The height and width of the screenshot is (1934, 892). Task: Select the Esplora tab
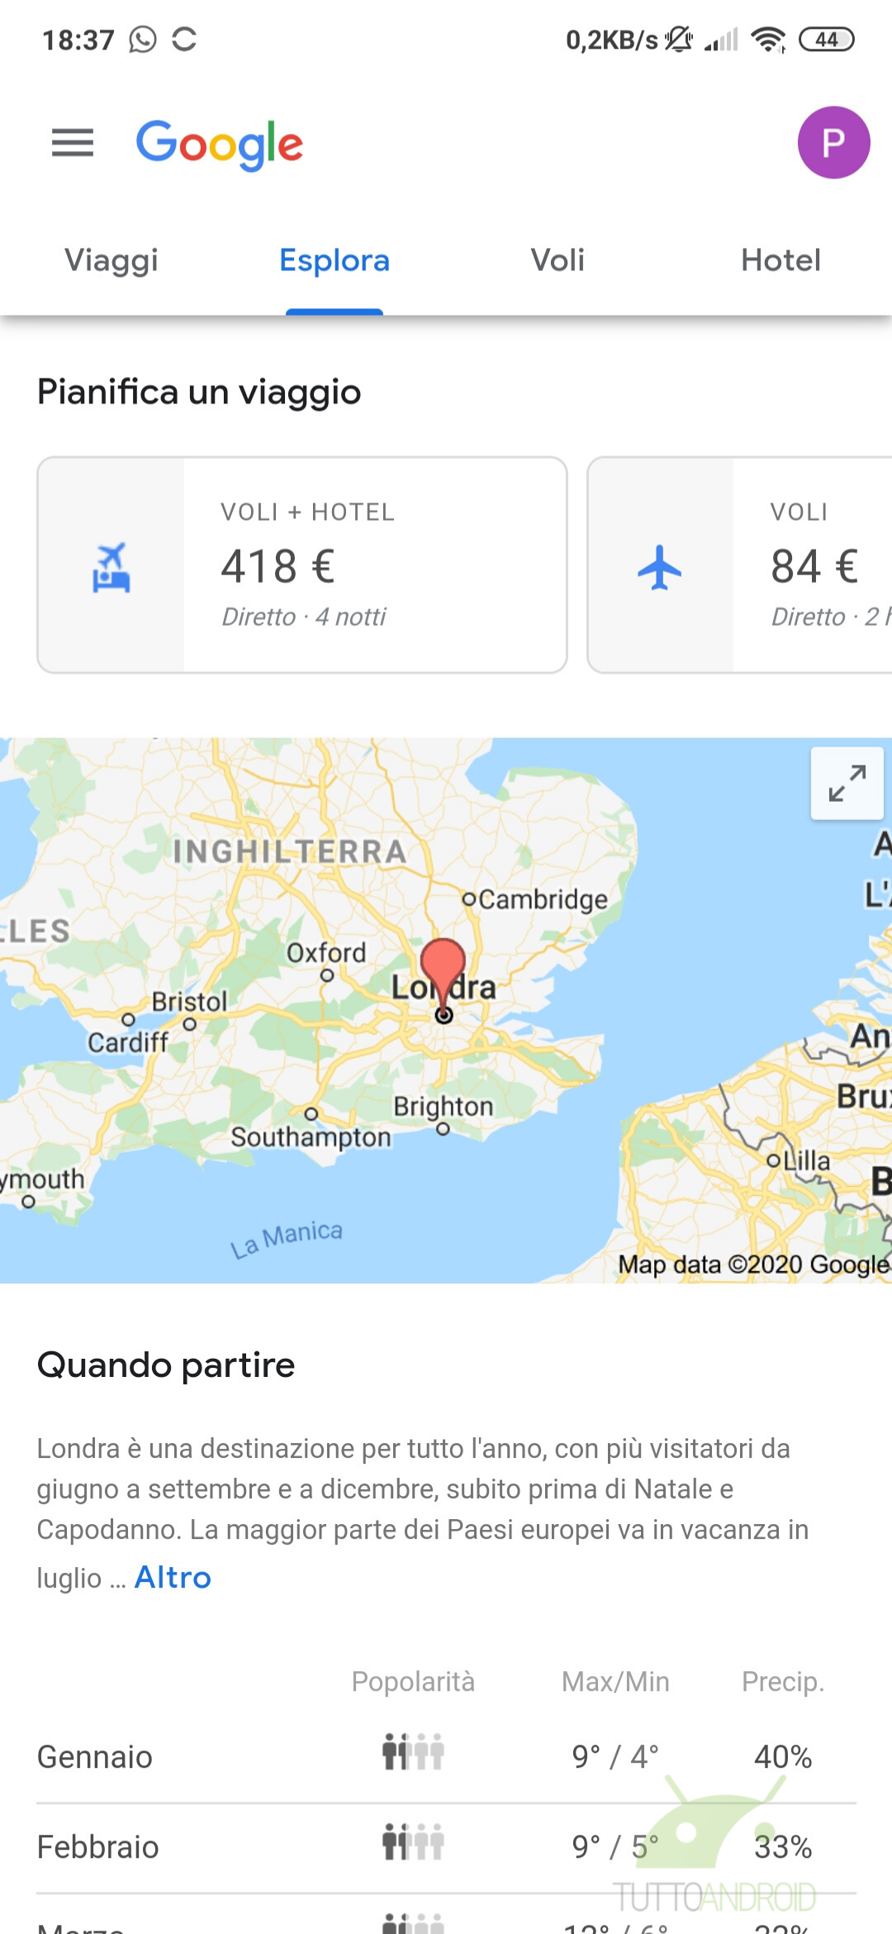tap(334, 260)
